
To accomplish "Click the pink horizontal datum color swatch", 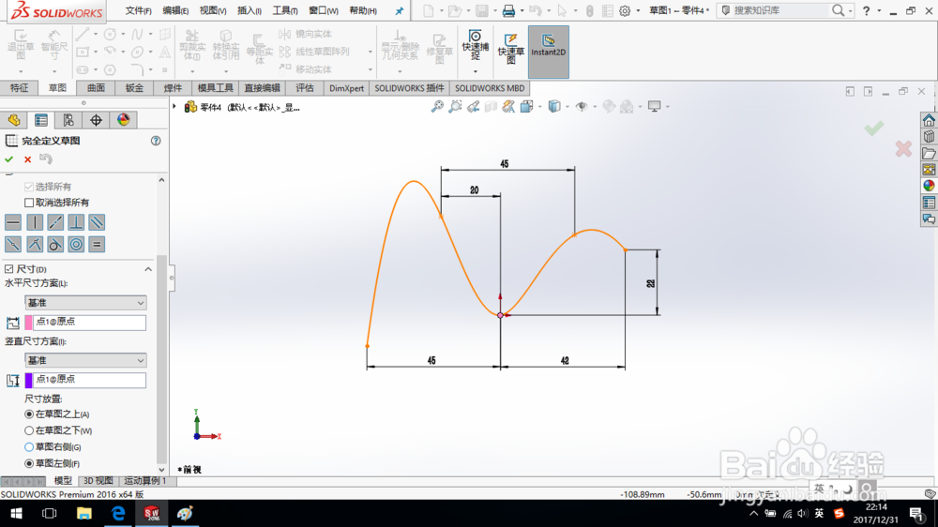I will coord(28,323).
